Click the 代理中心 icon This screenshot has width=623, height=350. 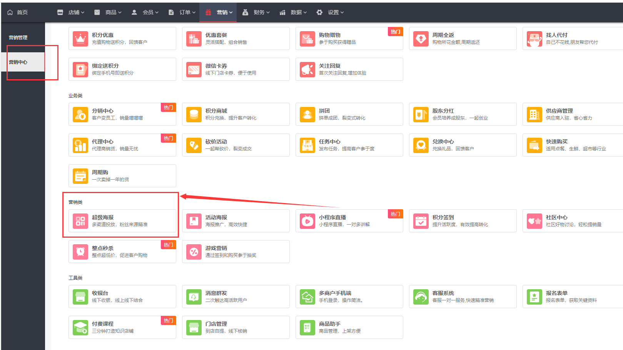[80, 145]
